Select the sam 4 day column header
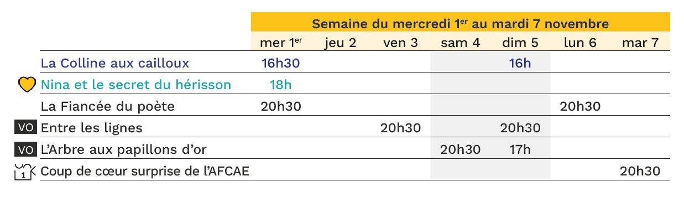 point(461,42)
